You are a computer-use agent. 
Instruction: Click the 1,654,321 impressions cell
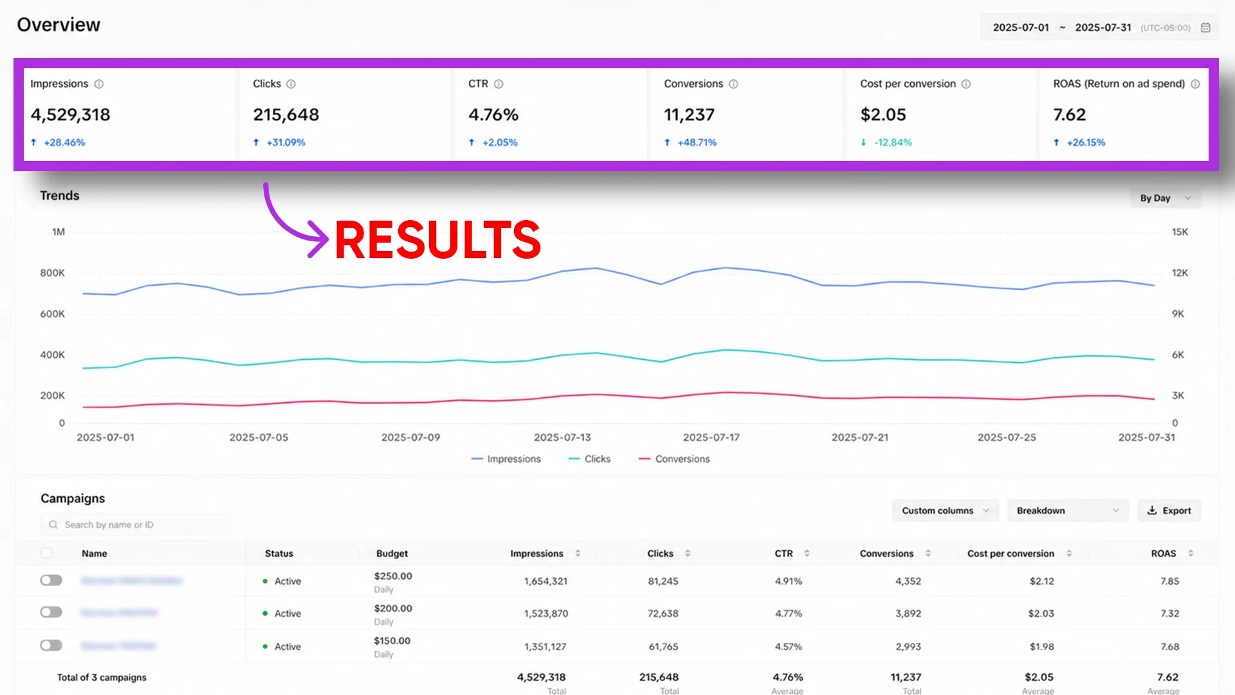[545, 581]
